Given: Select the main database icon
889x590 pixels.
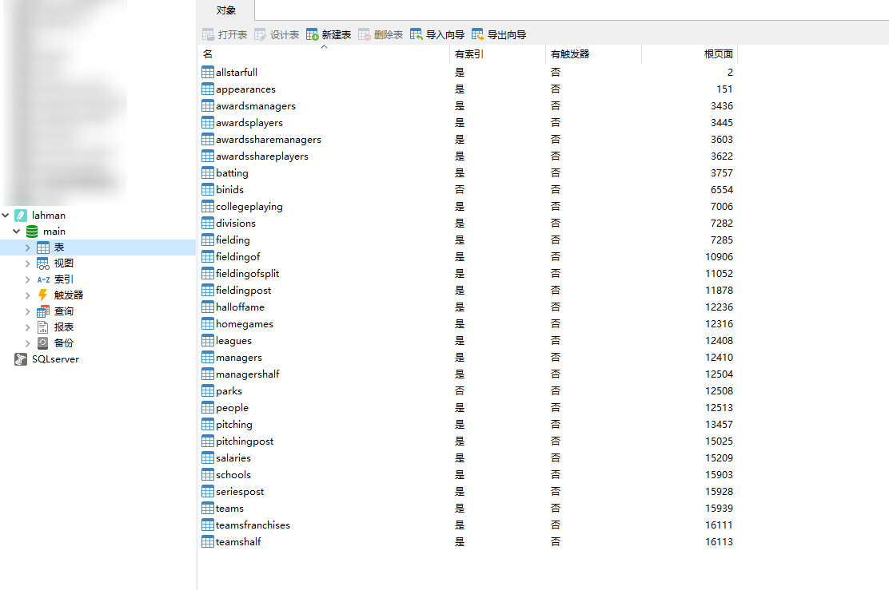Looking at the screenshot, I should tap(32, 231).
